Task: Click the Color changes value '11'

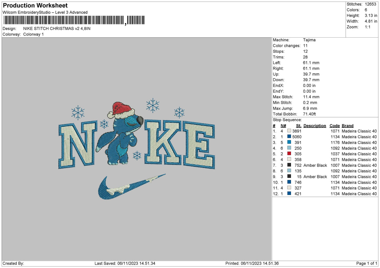Action: point(305,46)
